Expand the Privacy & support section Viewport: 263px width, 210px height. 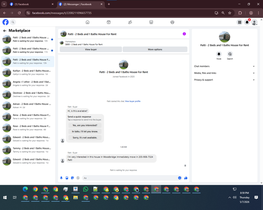[224, 80]
